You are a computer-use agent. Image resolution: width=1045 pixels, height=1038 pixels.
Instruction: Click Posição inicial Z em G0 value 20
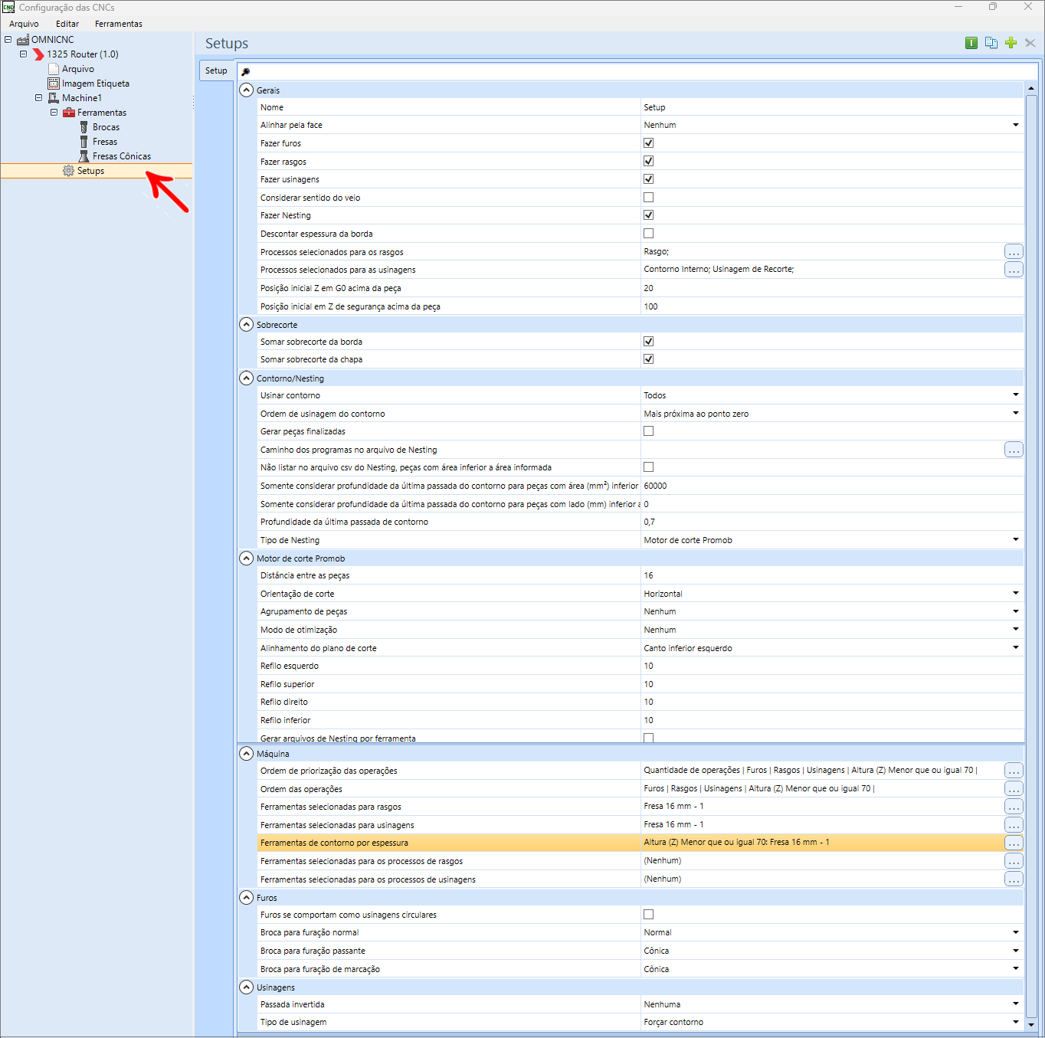[832, 288]
